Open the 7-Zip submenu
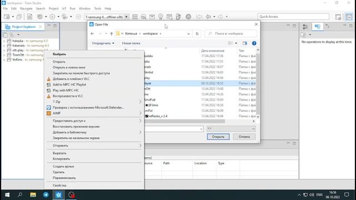356x200 pixels. [x=94, y=102]
